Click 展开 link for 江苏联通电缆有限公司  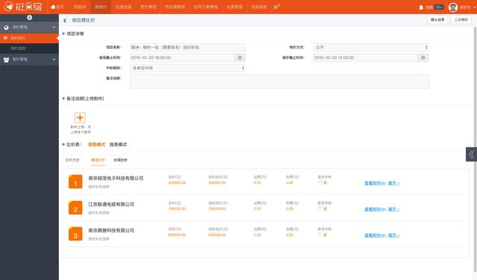[x=394, y=209]
